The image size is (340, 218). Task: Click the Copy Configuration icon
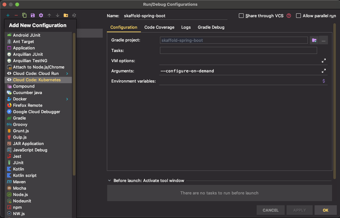[24, 15]
